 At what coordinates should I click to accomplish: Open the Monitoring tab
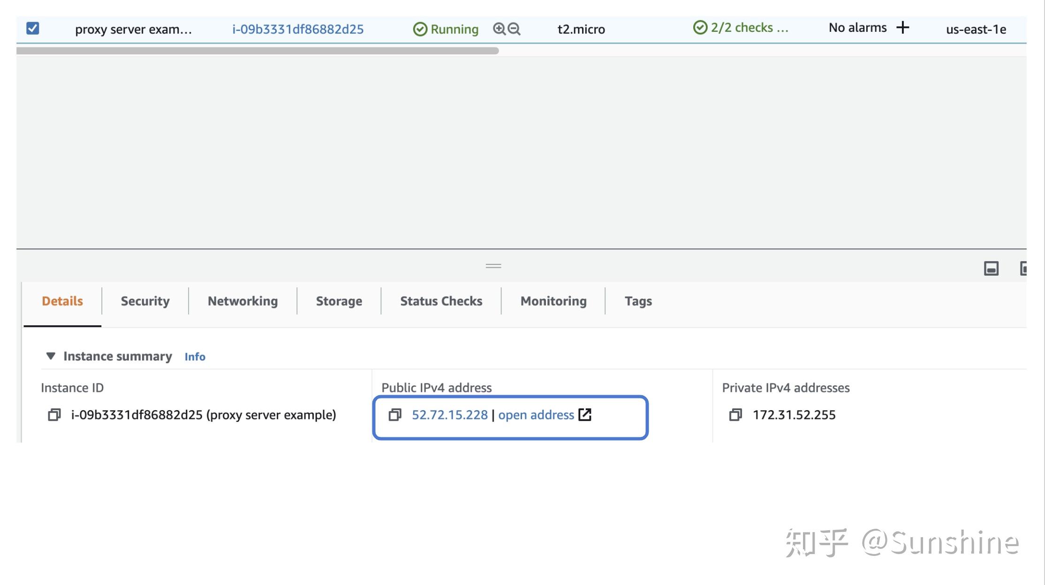553,301
